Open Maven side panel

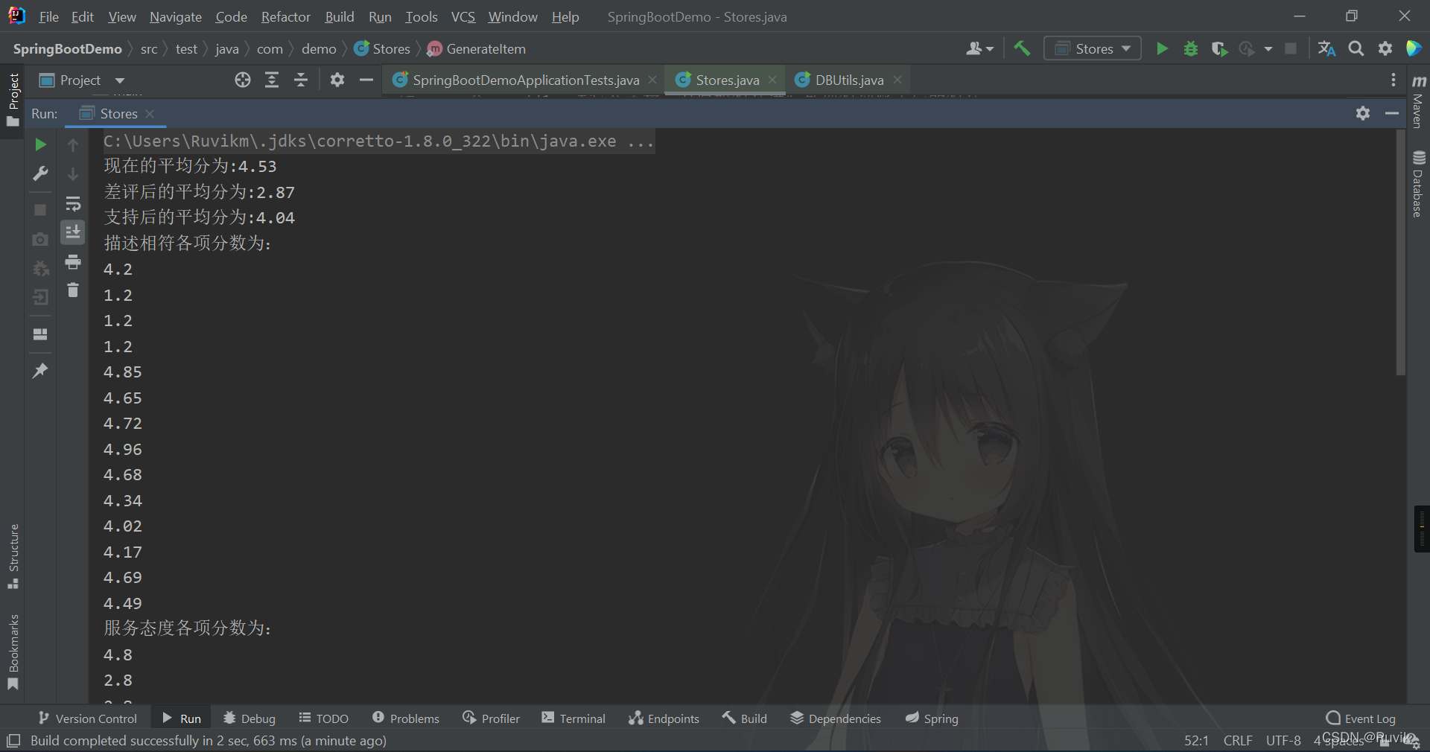pos(1419,101)
